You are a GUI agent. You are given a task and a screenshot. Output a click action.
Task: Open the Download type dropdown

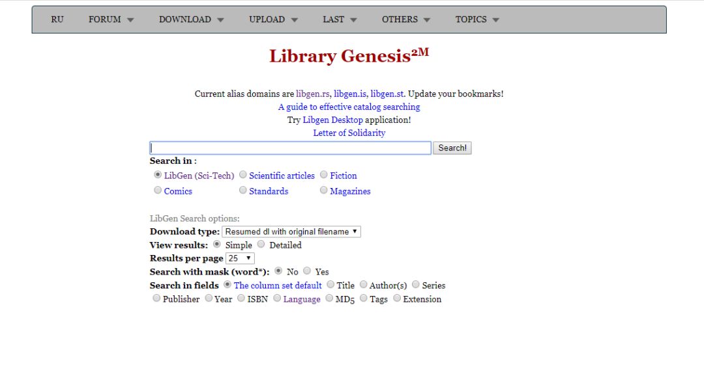(x=291, y=232)
